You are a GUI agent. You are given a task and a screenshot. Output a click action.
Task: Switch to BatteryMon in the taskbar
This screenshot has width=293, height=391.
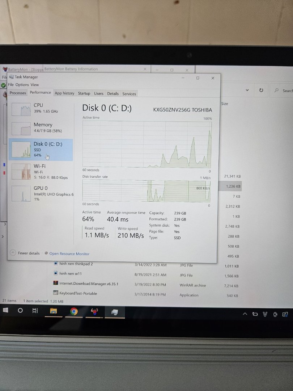point(94,311)
